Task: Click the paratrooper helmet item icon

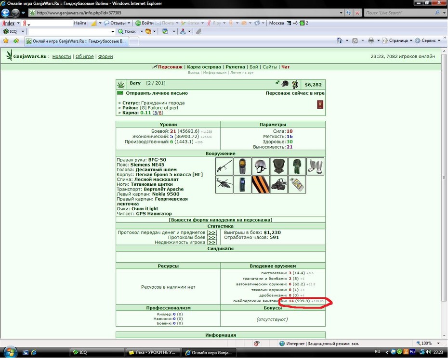Action: (x=261, y=166)
